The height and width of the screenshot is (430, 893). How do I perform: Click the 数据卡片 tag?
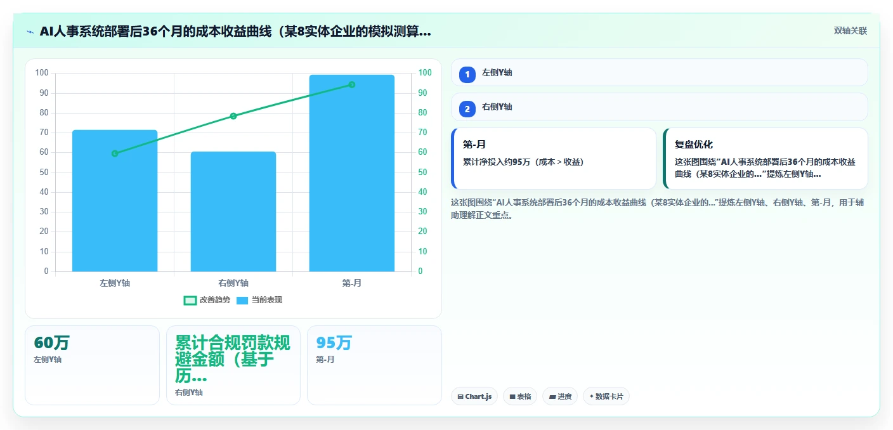[x=606, y=396]
